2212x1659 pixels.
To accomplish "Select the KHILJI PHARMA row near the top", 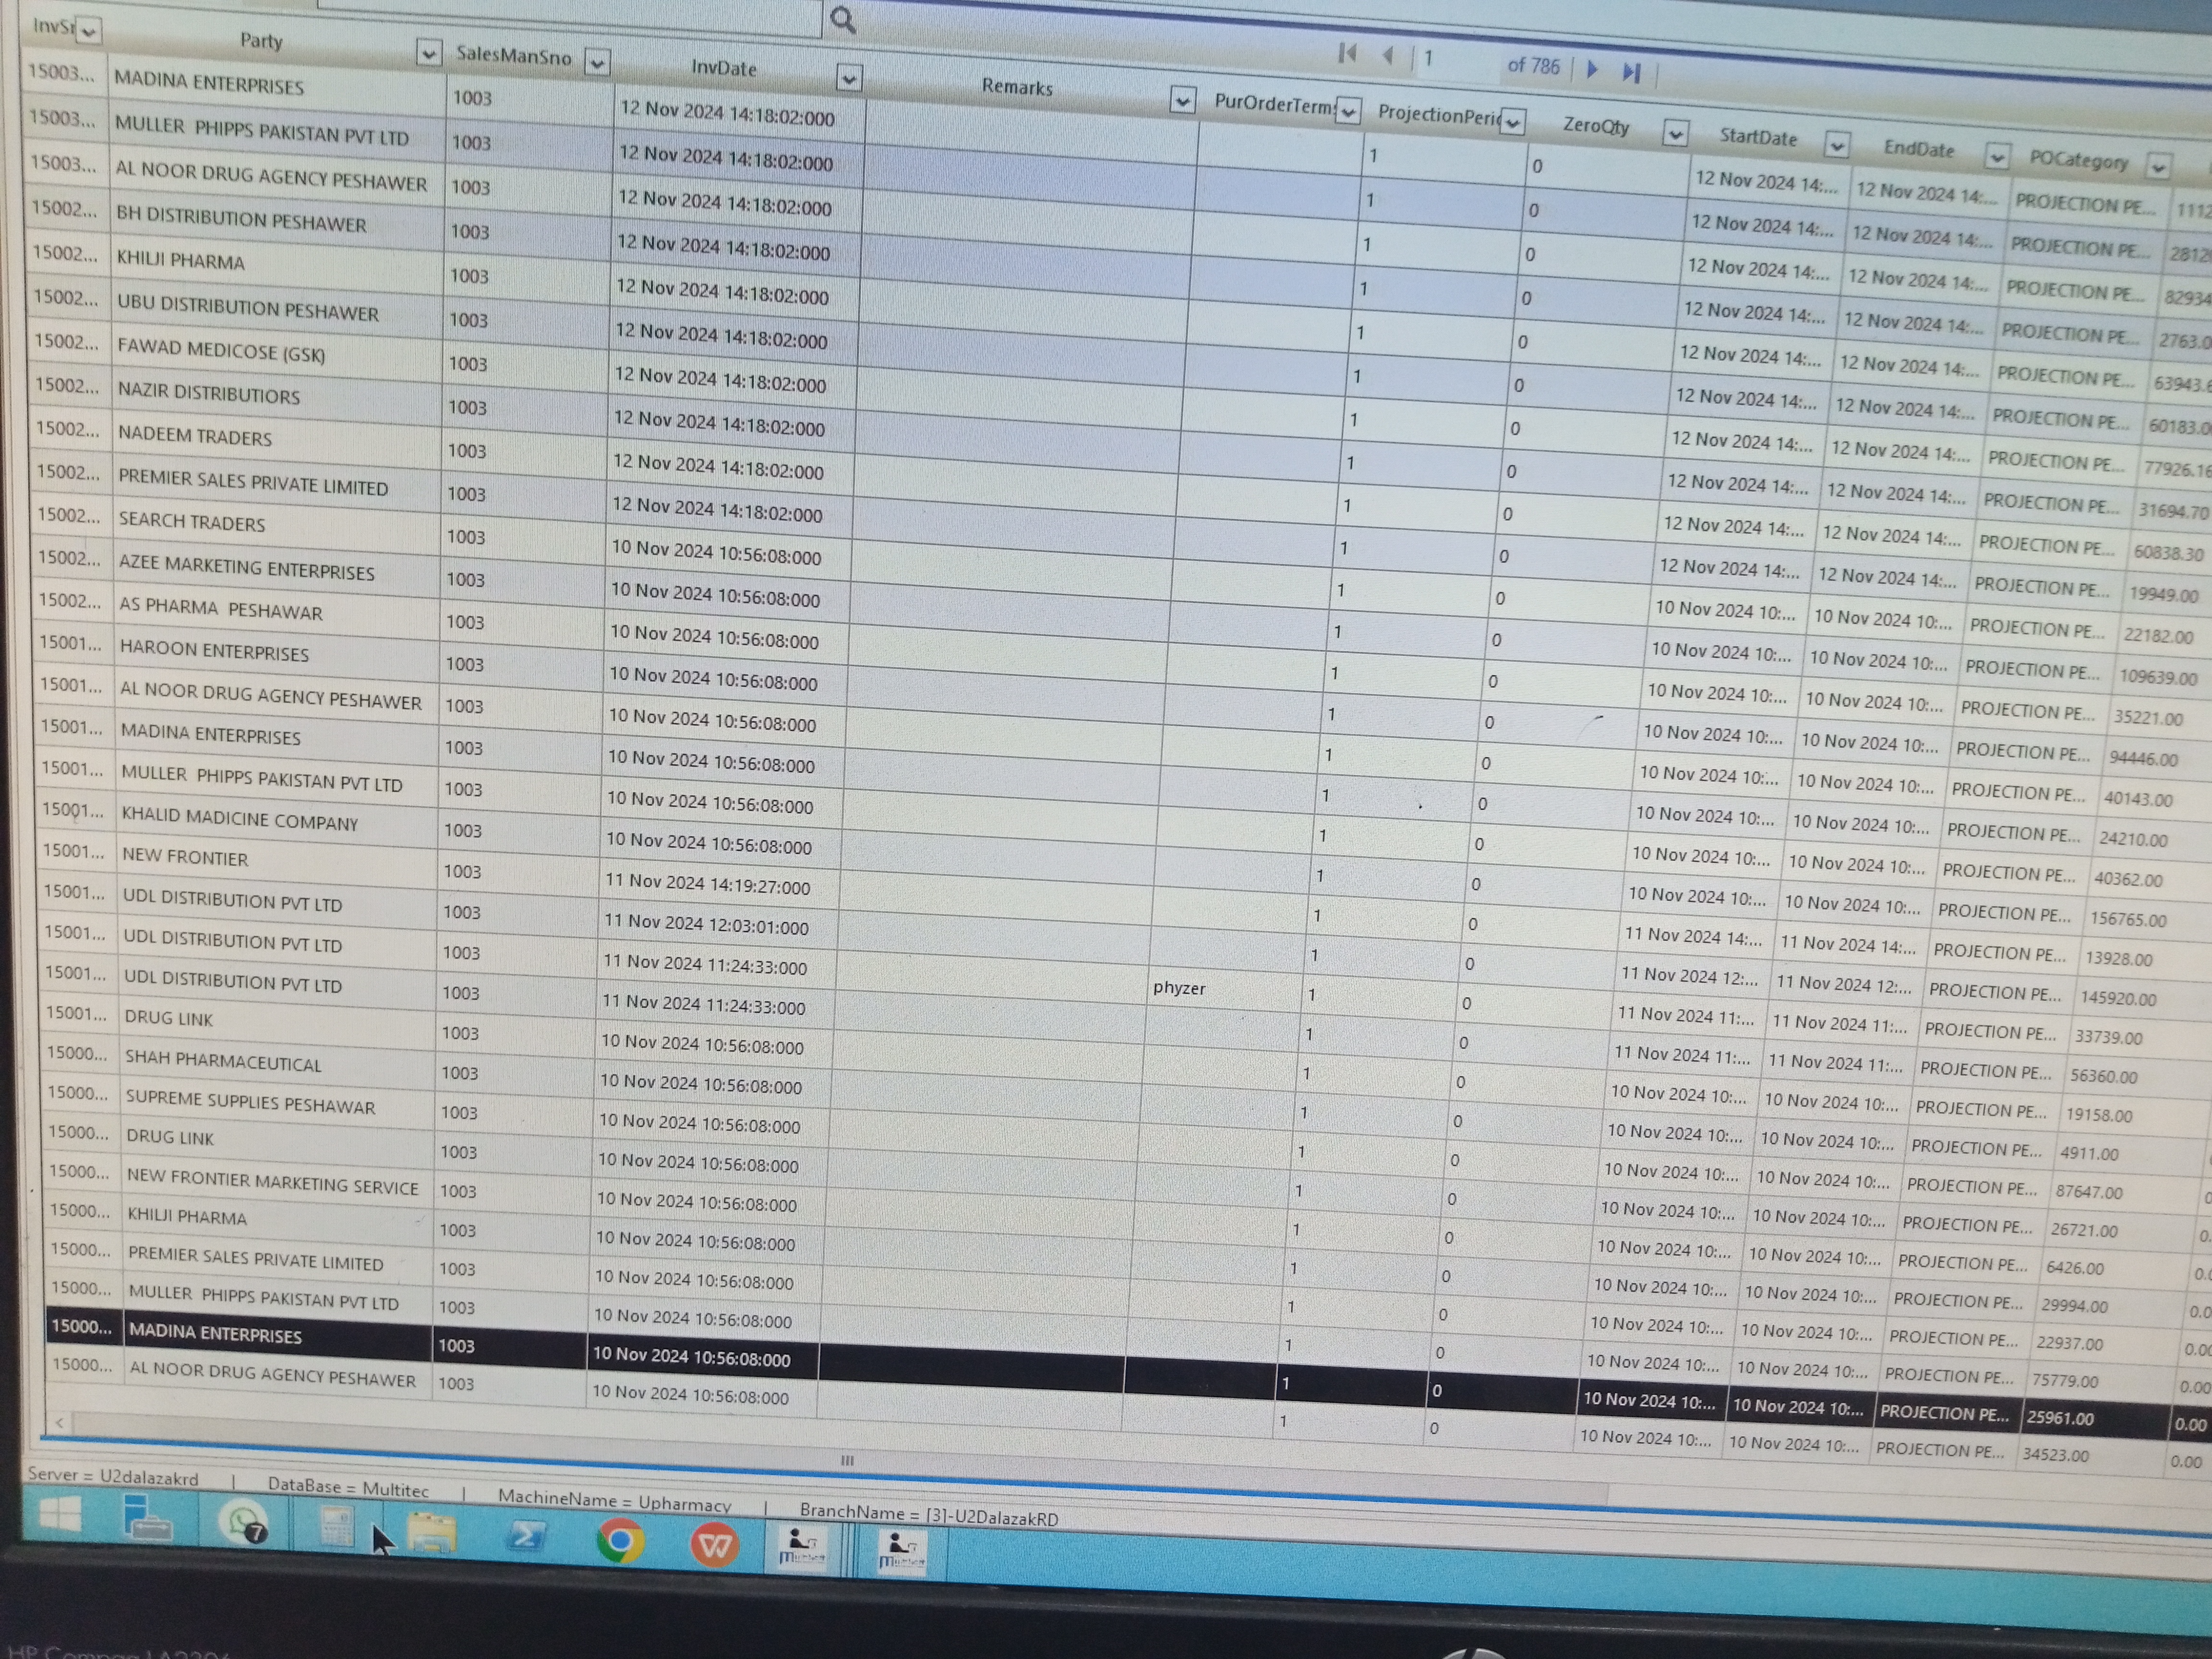I will coord(180,260).
